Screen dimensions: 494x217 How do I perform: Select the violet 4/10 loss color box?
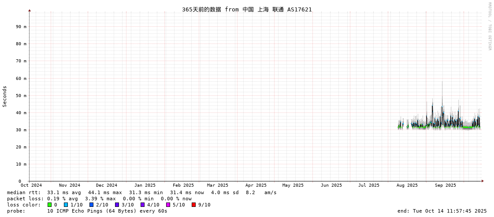coord(143,205)
